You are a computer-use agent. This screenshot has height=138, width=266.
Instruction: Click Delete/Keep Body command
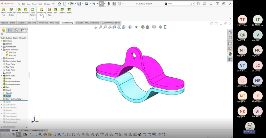click(42, 12)
